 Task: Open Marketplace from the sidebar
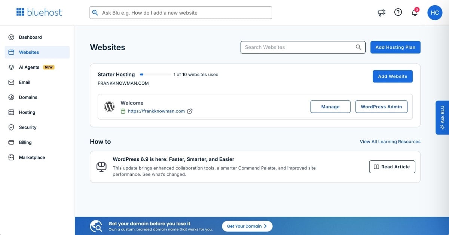click(x=37, y=157)
